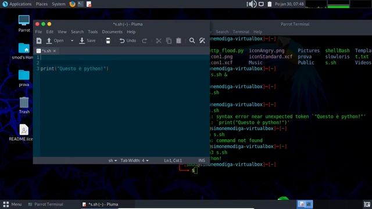Undo the last edit in Pluma
Image resolution: width=372 pixels, height=209 pixels.
128,41
